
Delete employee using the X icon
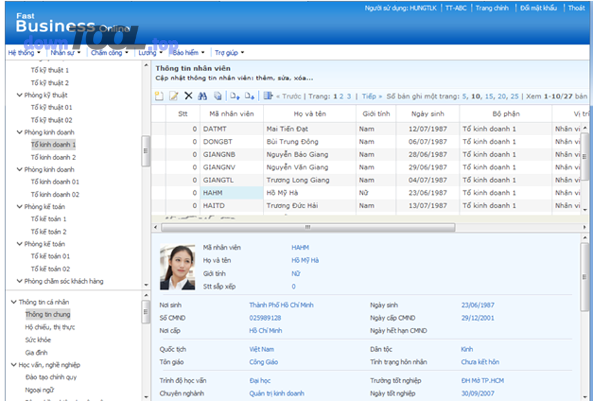tap(188, 96)
